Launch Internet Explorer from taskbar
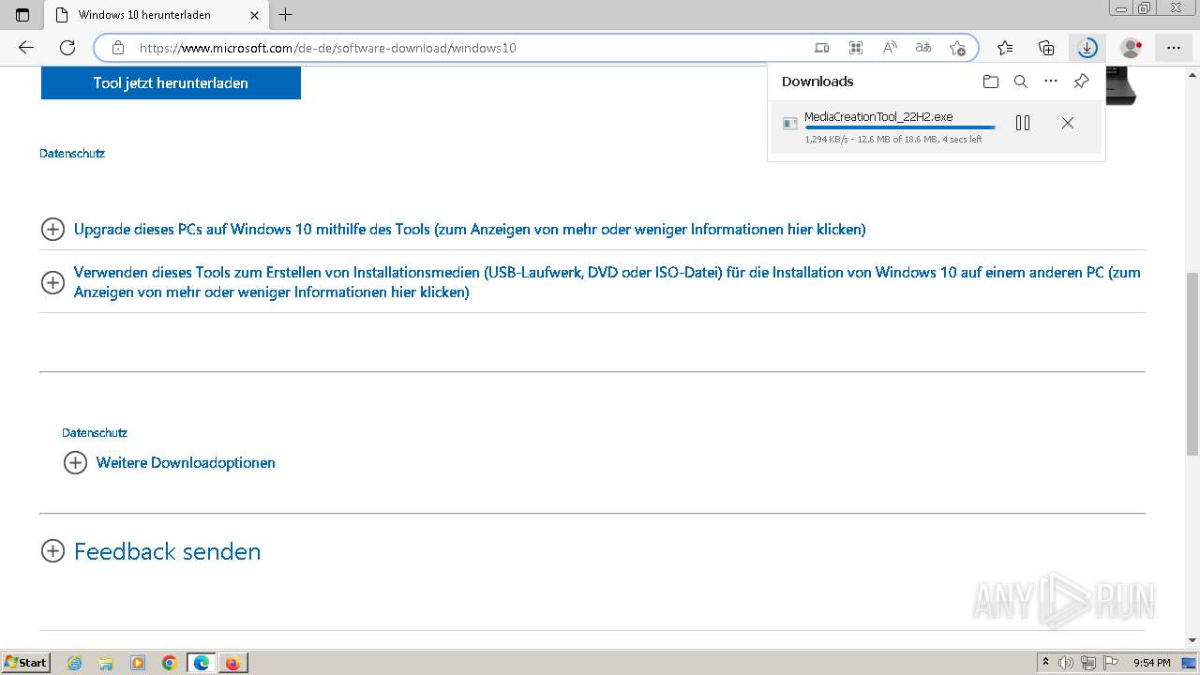The image size is (1200, 675). [x=75, y=663]
